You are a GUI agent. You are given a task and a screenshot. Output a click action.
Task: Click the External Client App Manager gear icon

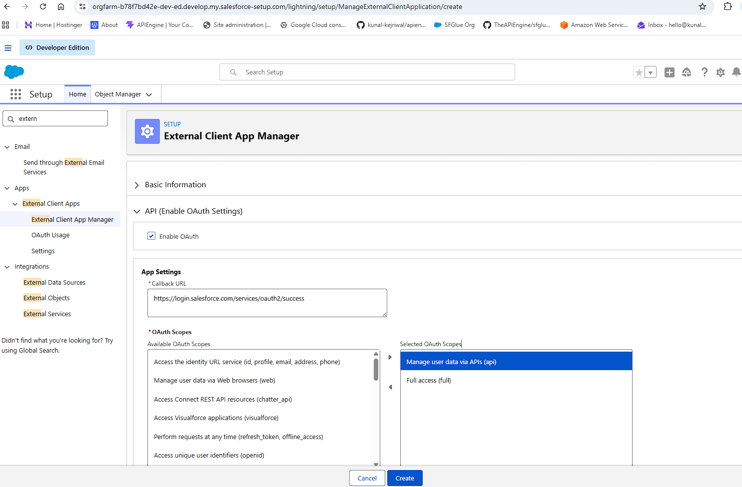point(147,131)
